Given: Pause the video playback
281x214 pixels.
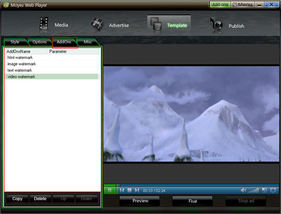Looking at the screenshot, I should pyautogui.click(x=110, y=190).
